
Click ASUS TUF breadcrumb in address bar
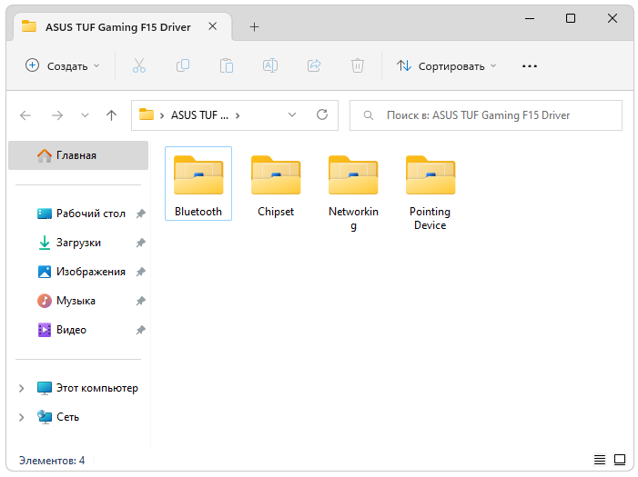click(x=199, y=115)
